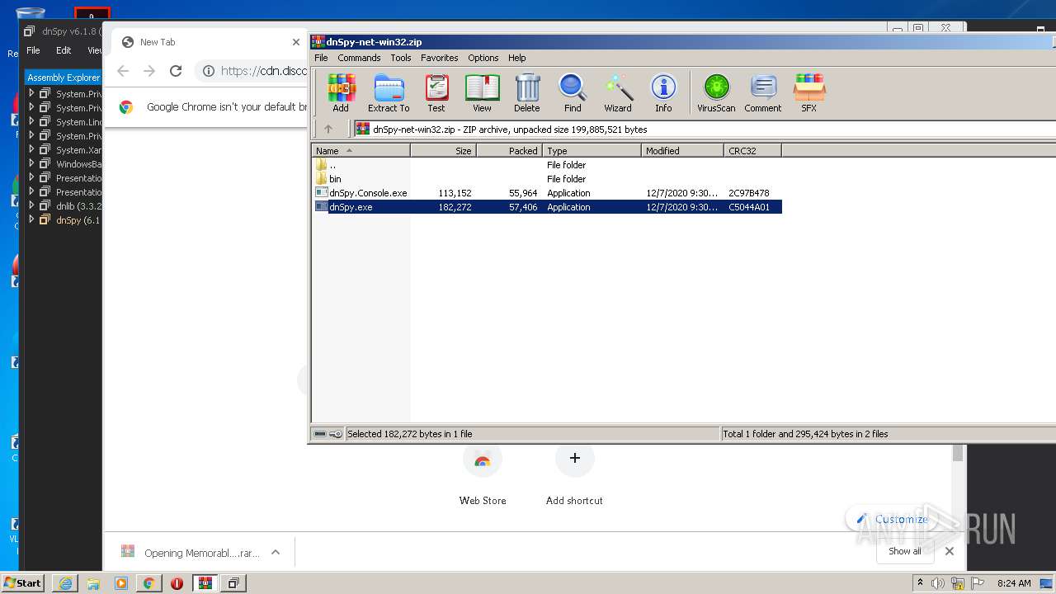Sort by Modified column header
Screen dimensions: 1056x594
tap(682, 150)
